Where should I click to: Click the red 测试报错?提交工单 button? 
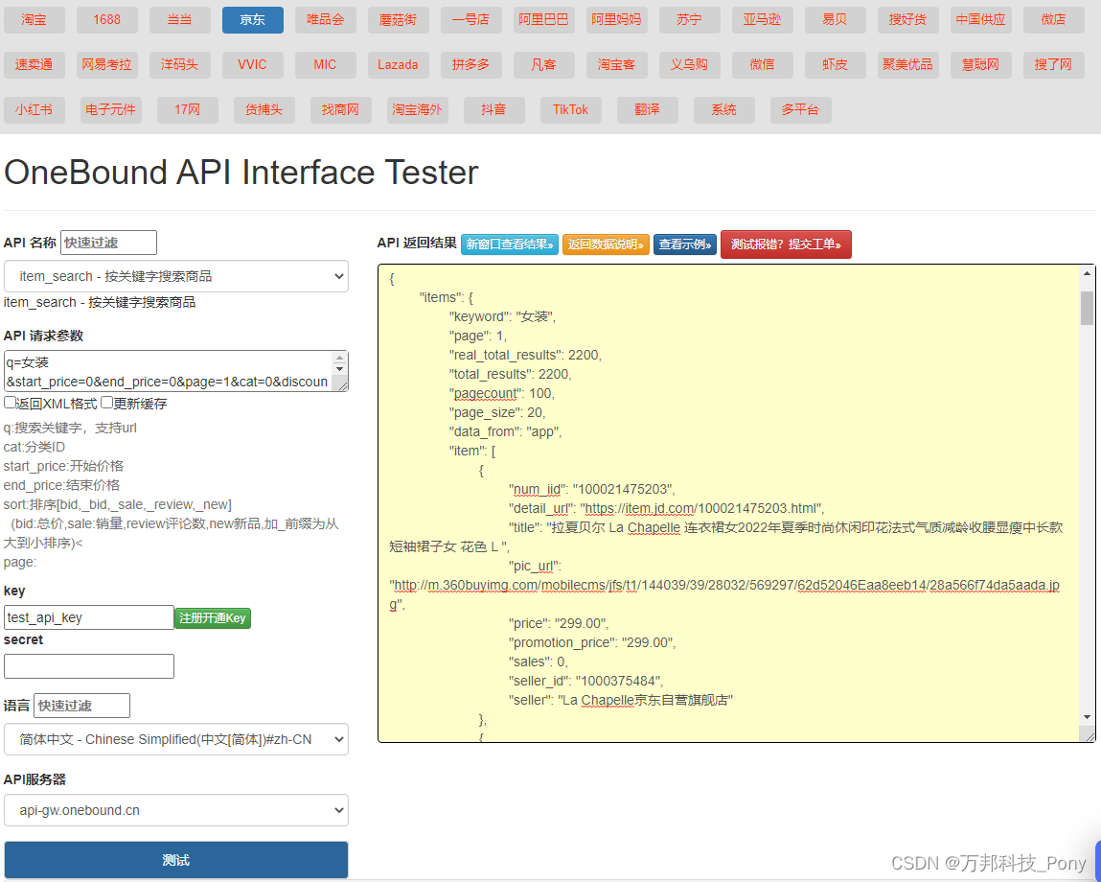coord(786,244)
